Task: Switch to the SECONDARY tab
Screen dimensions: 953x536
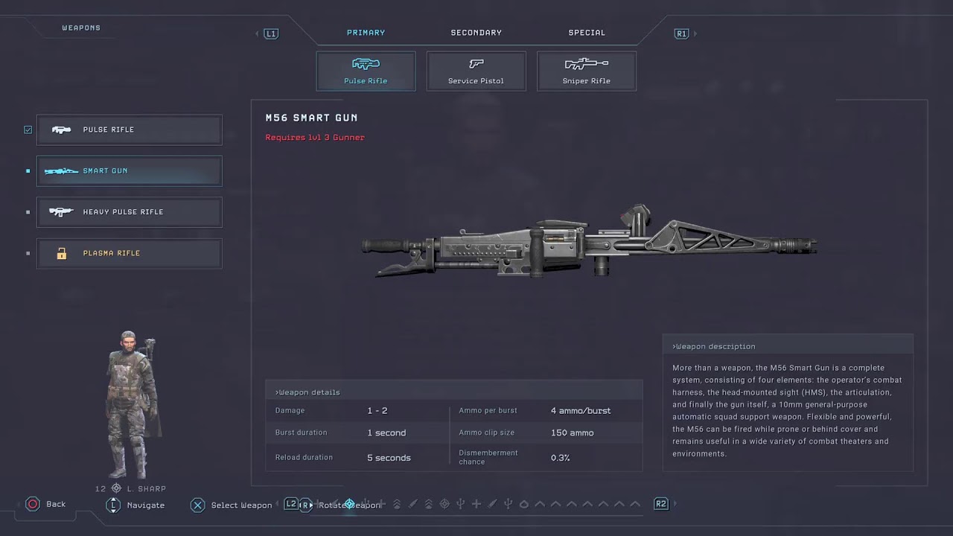Action: pos(476,33)
